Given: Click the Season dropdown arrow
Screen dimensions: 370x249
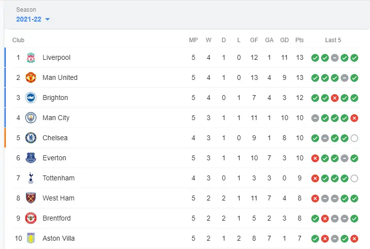Looking at the screenshot, I should click(47, 20).
